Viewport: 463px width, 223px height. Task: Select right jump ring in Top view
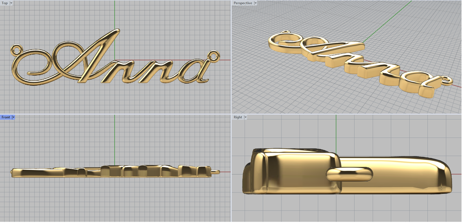coord(213,55)
